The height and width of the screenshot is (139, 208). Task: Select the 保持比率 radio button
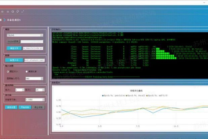click(27, 71)
